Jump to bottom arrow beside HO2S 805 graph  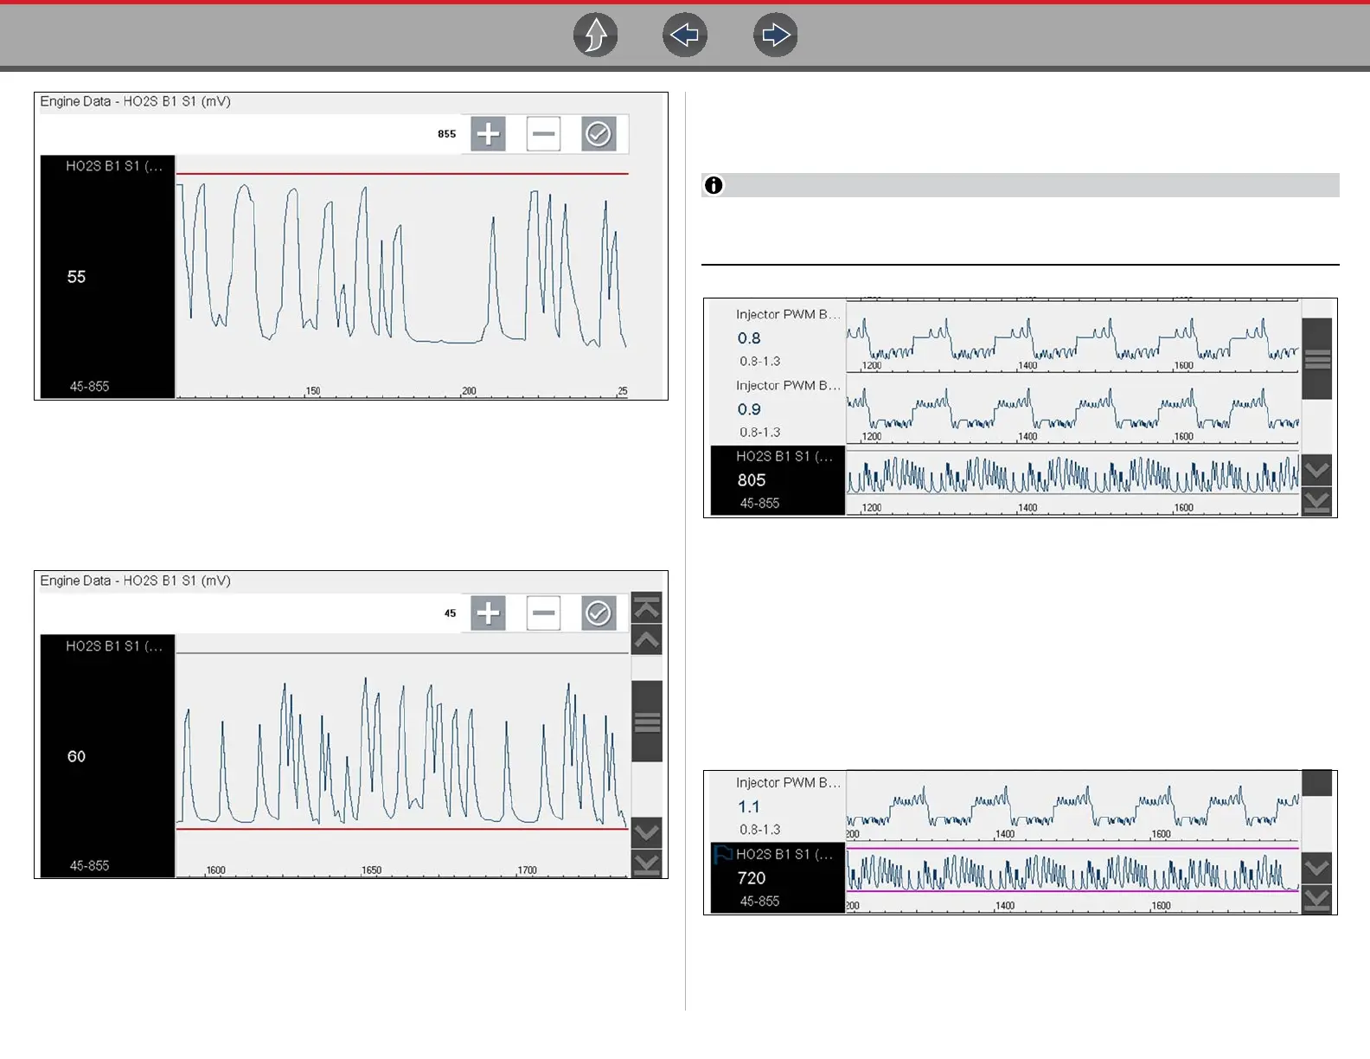click(1317, 502)
